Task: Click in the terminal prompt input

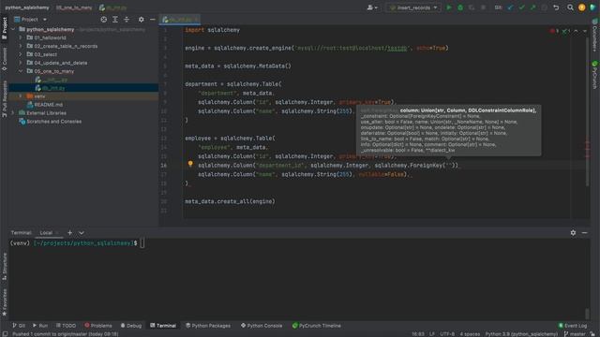Action: (142, 243)
